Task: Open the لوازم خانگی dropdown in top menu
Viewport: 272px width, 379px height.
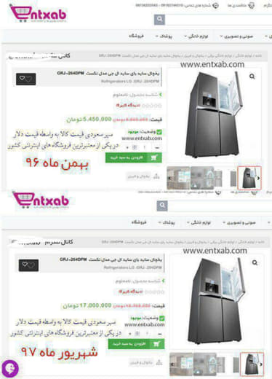Action: click(x=196, y=36)
